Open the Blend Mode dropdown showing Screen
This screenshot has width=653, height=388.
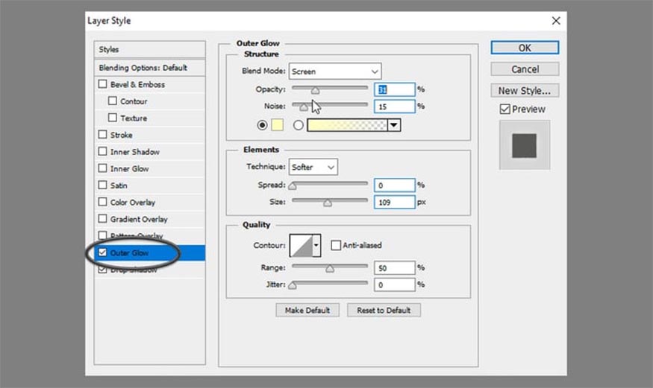[x=335, y=71]
